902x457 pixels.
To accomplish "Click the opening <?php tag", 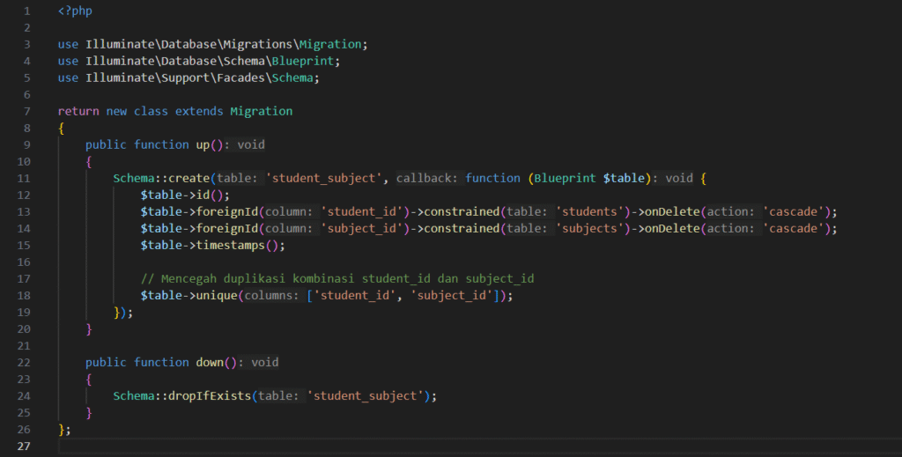I will (75, 11).
